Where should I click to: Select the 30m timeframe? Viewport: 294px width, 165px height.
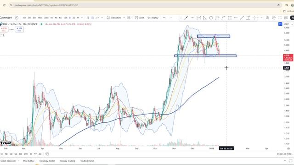46,18
